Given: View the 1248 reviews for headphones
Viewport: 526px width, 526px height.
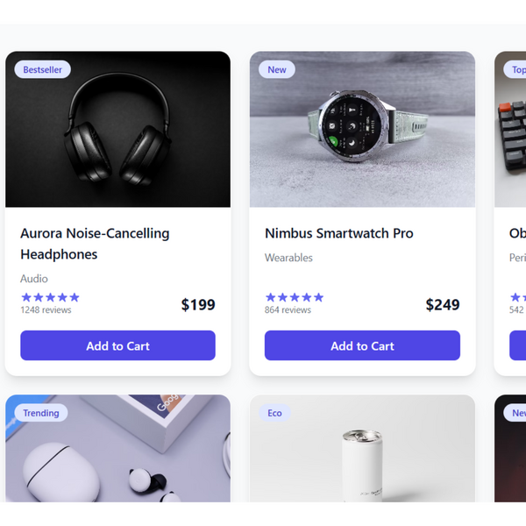Looking at the screenshot, I should [x=46, y=309].
